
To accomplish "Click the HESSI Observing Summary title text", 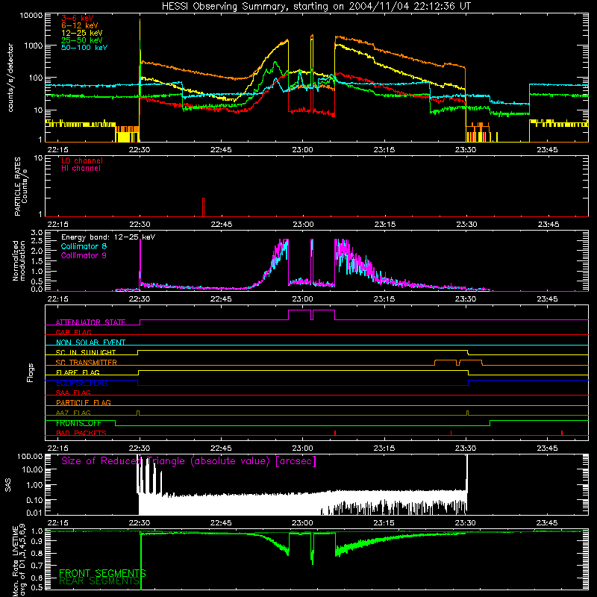I will [316, 7].
